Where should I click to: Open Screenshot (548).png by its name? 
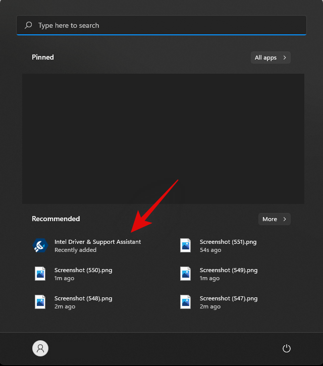tap(83, 298)
